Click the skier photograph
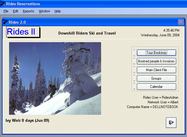Image resolution: width=187 pixels, height=137 pixels. 55,78
